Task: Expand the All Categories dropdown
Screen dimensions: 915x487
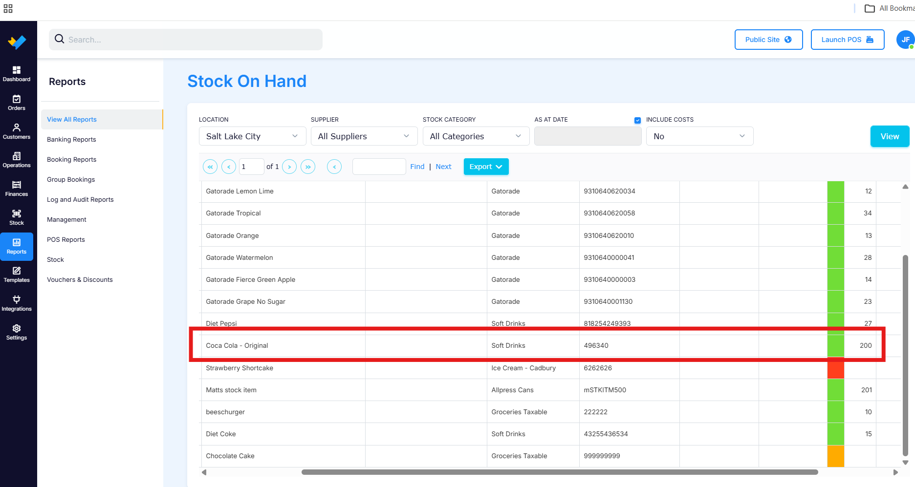Action: (476, 136)
